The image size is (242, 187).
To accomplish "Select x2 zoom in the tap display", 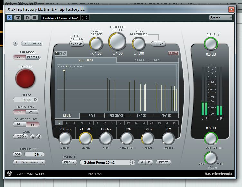I will (x=74, y=67).
